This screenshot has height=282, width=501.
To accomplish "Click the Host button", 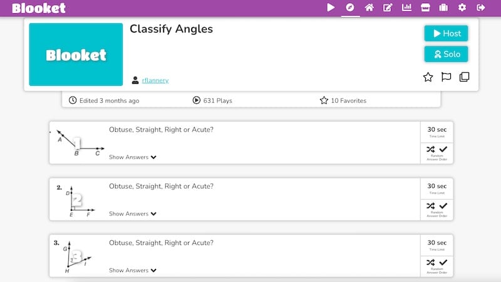I will point(446,33).
